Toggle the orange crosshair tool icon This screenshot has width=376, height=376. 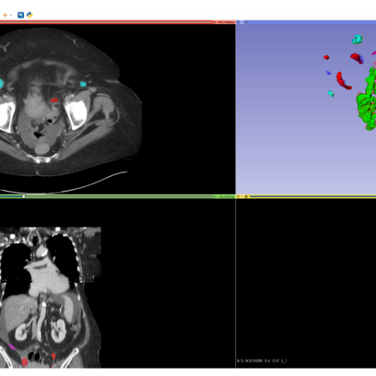pyautogui.click(x=5, y=15)
